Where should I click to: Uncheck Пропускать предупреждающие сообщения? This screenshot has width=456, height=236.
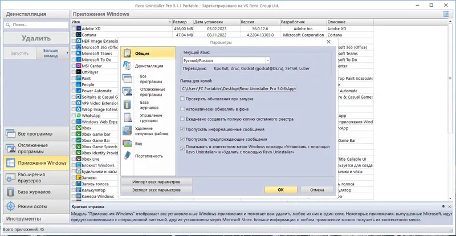[x=182, y=139]
